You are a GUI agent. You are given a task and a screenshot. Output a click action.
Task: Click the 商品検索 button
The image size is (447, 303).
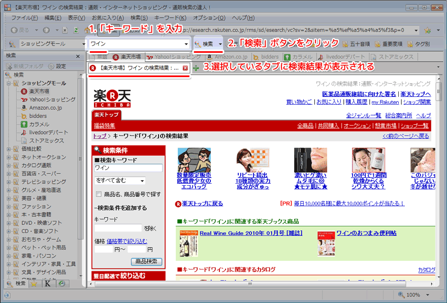tap(146, 261)
